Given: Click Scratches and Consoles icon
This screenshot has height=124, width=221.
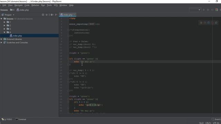Looking at the screenshot, I should pyautogui.click(x=5, y=42).
